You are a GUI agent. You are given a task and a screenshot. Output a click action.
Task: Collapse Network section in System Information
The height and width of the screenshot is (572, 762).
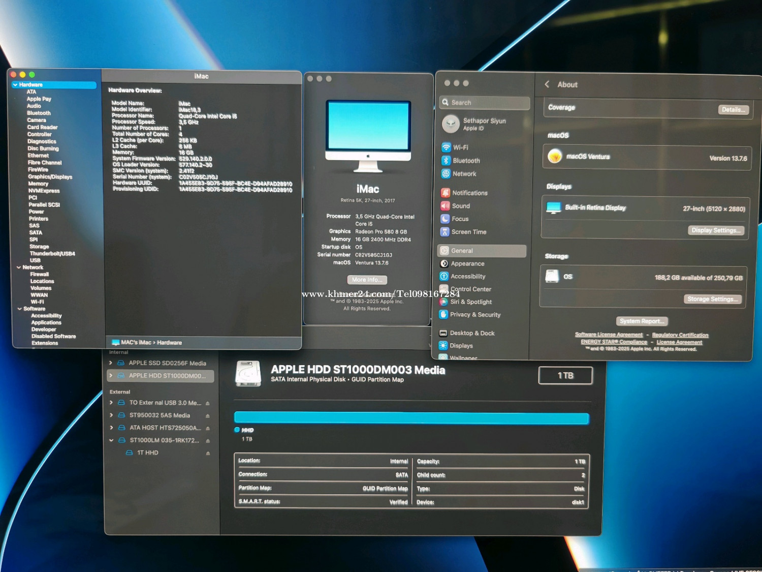[x=19, y=267]
